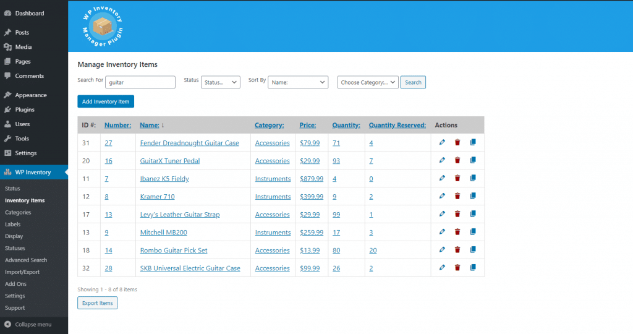
Task: Open the Sort By Name dropdown
Action: tap(298, 82)
